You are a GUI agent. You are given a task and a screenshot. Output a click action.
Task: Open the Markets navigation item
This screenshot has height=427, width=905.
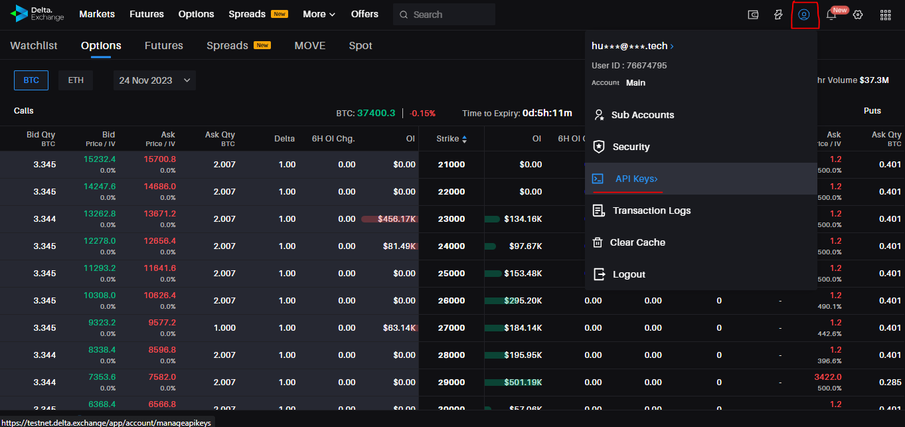97,14
